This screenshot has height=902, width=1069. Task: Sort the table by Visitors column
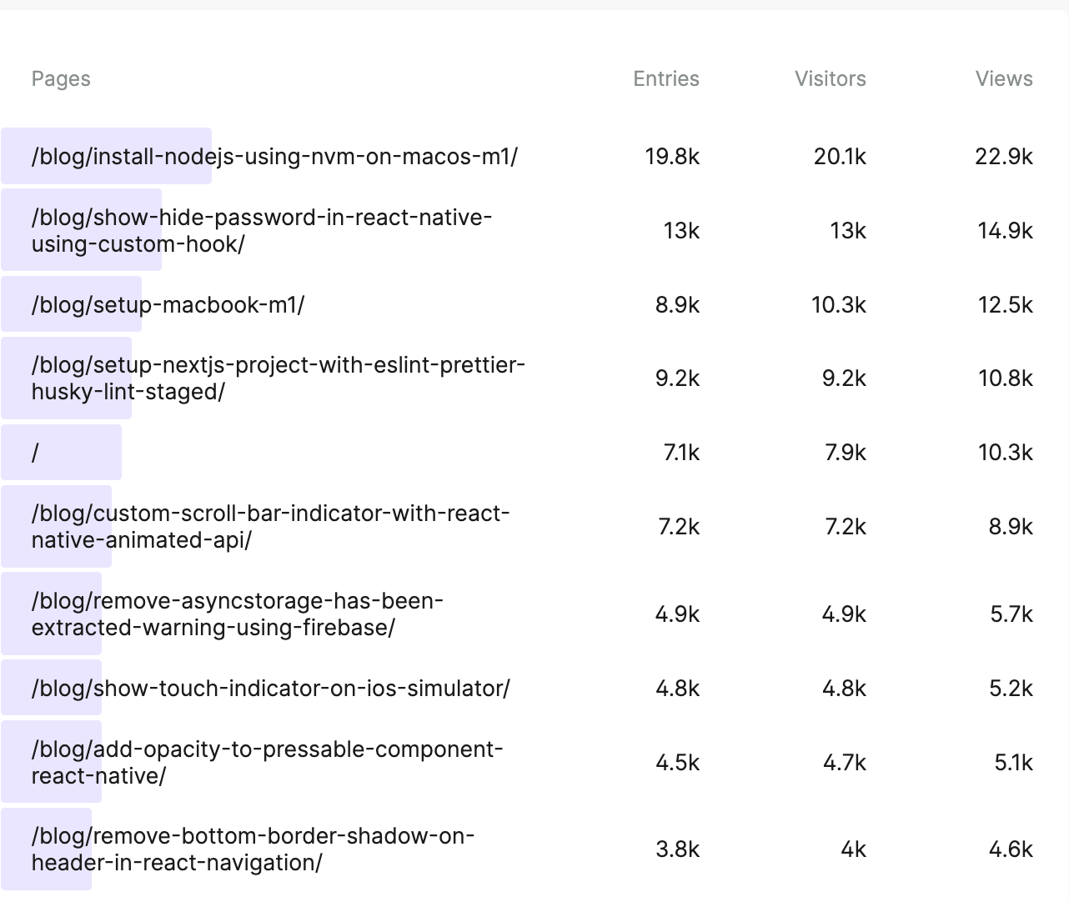coord(831,78)
